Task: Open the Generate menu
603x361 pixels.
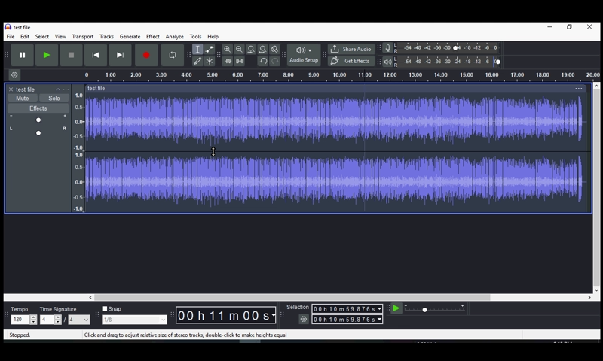Action: pyautogui.click(x=130, y=36)
